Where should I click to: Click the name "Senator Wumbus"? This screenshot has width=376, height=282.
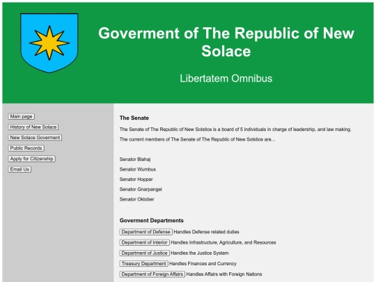coord(138,169)
